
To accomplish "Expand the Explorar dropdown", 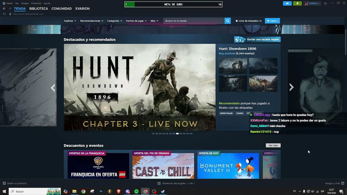I will tap(70, 21).
